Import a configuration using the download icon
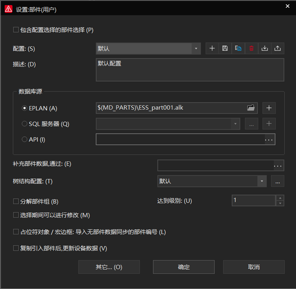 pos(264,49)
